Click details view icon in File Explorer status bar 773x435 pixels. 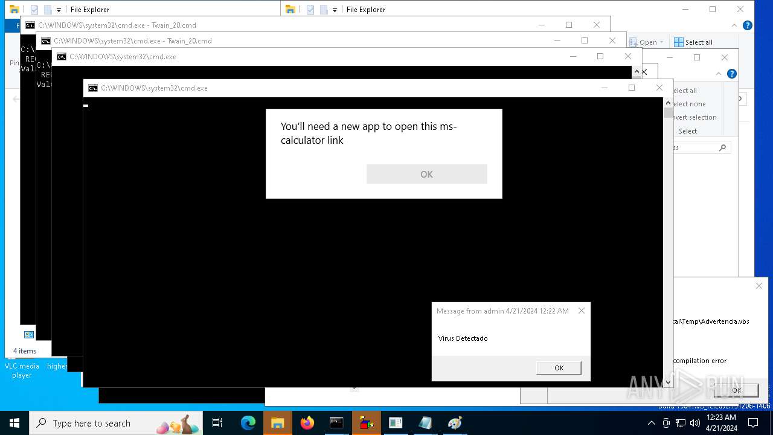pyautogui.click(x=28, y=334)
